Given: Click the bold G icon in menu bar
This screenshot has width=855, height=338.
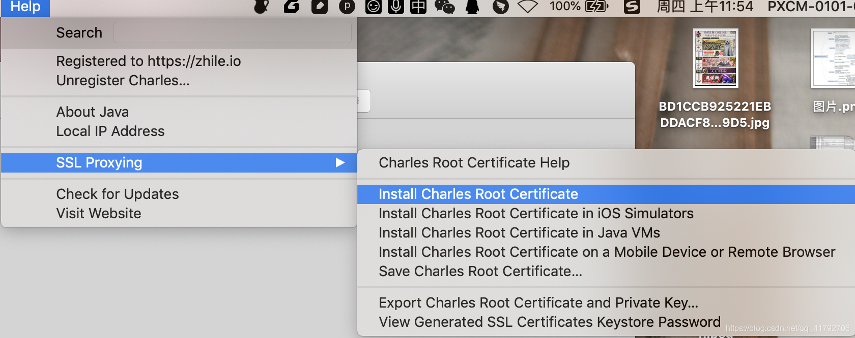Looking at the screenshot, I should pos(291,7).
